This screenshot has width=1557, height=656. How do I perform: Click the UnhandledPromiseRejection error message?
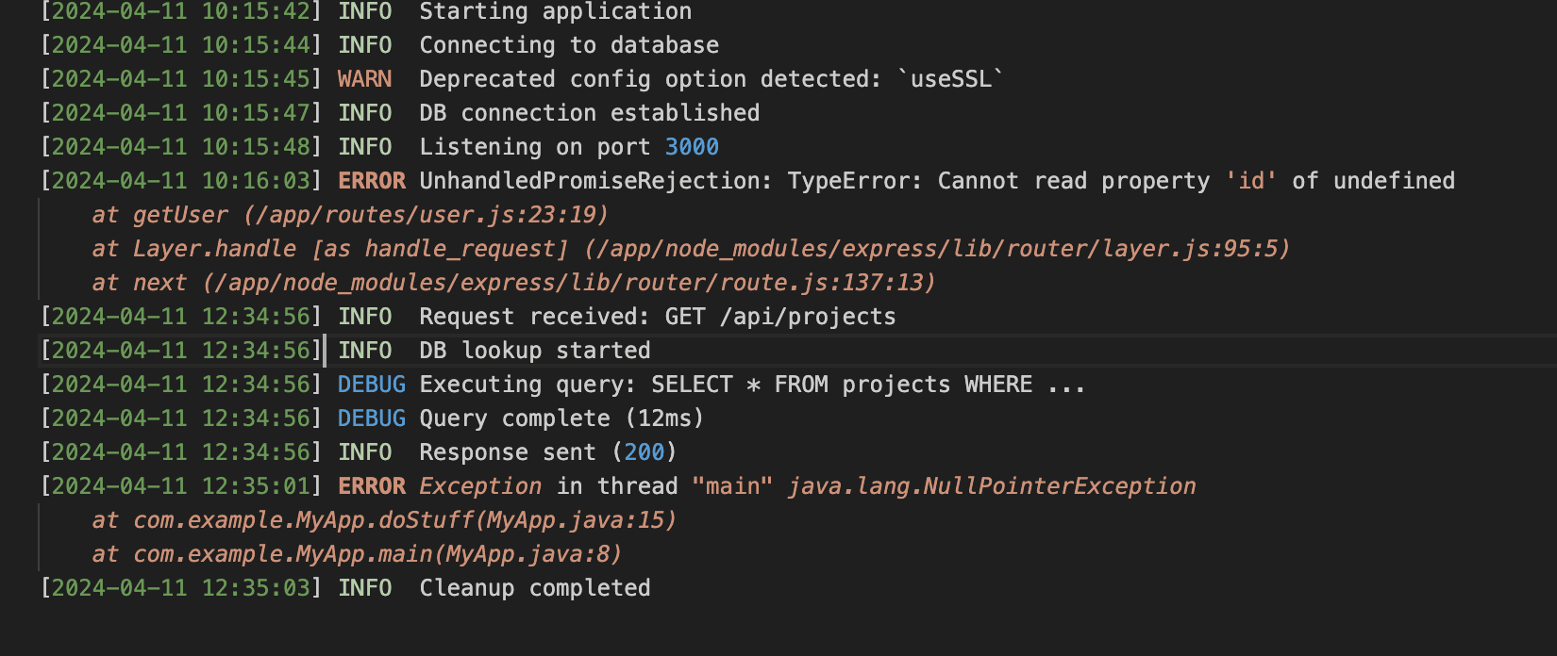point(937,181)
